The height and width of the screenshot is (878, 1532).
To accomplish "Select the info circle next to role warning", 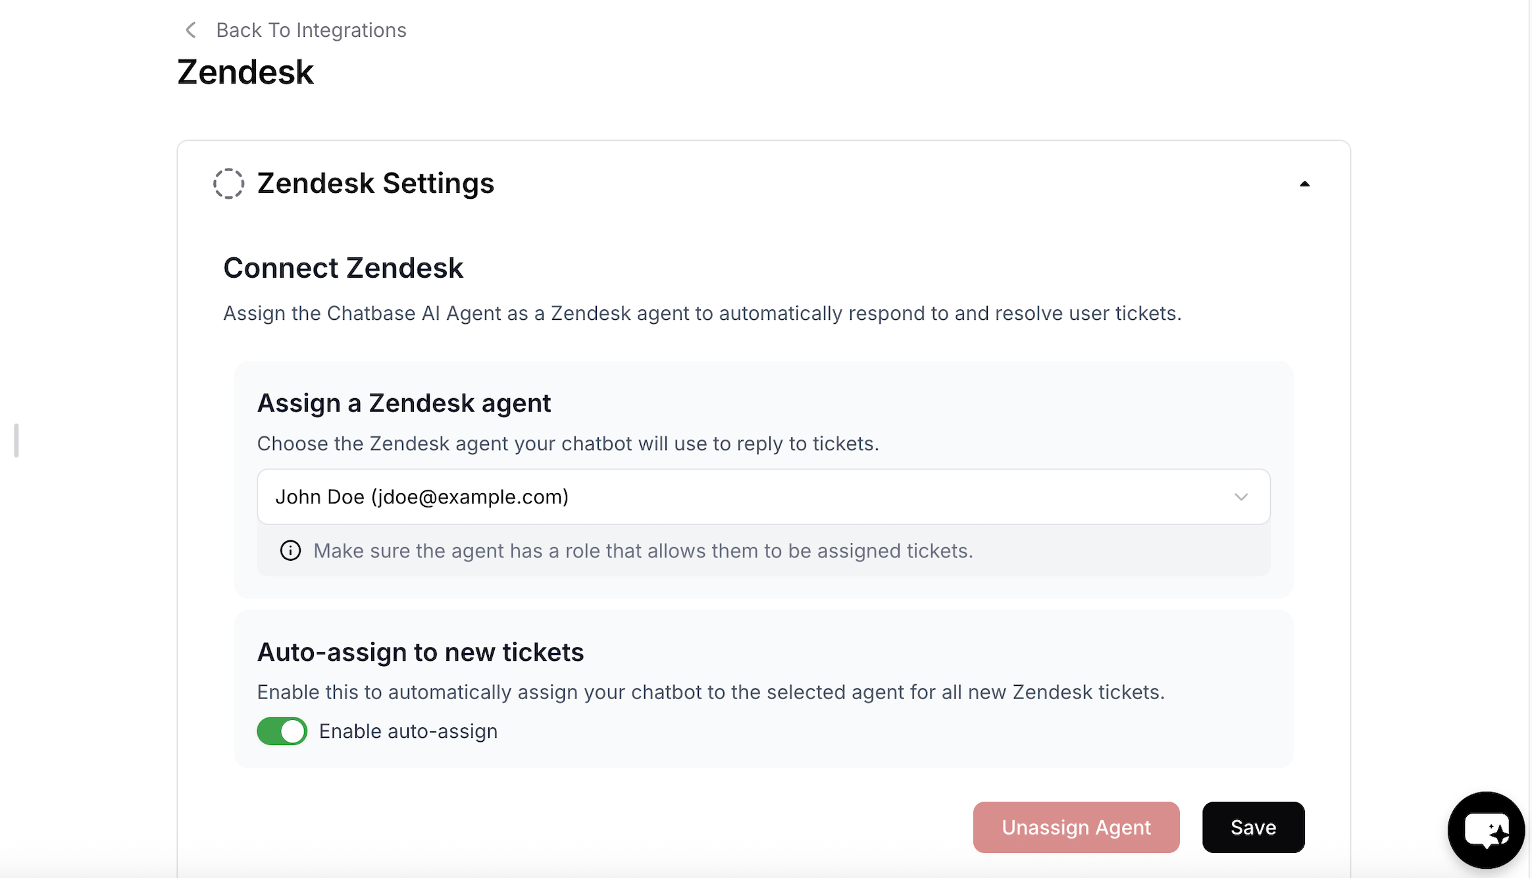I will [x=290, y=551].
